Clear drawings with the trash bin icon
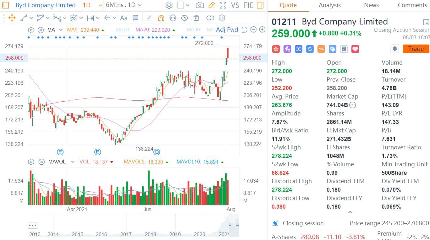Screen dimensions: 430x240 [x=196, y=18]
